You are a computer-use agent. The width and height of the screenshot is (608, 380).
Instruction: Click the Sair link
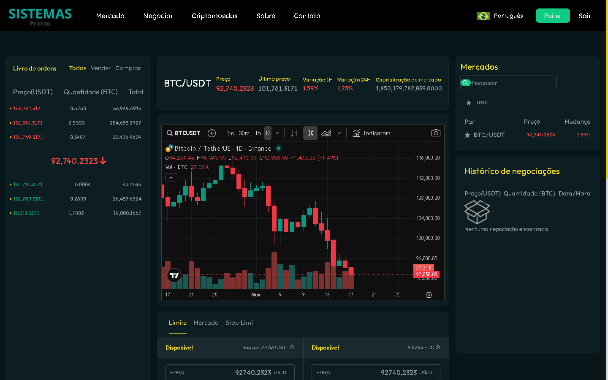(584, 16)
